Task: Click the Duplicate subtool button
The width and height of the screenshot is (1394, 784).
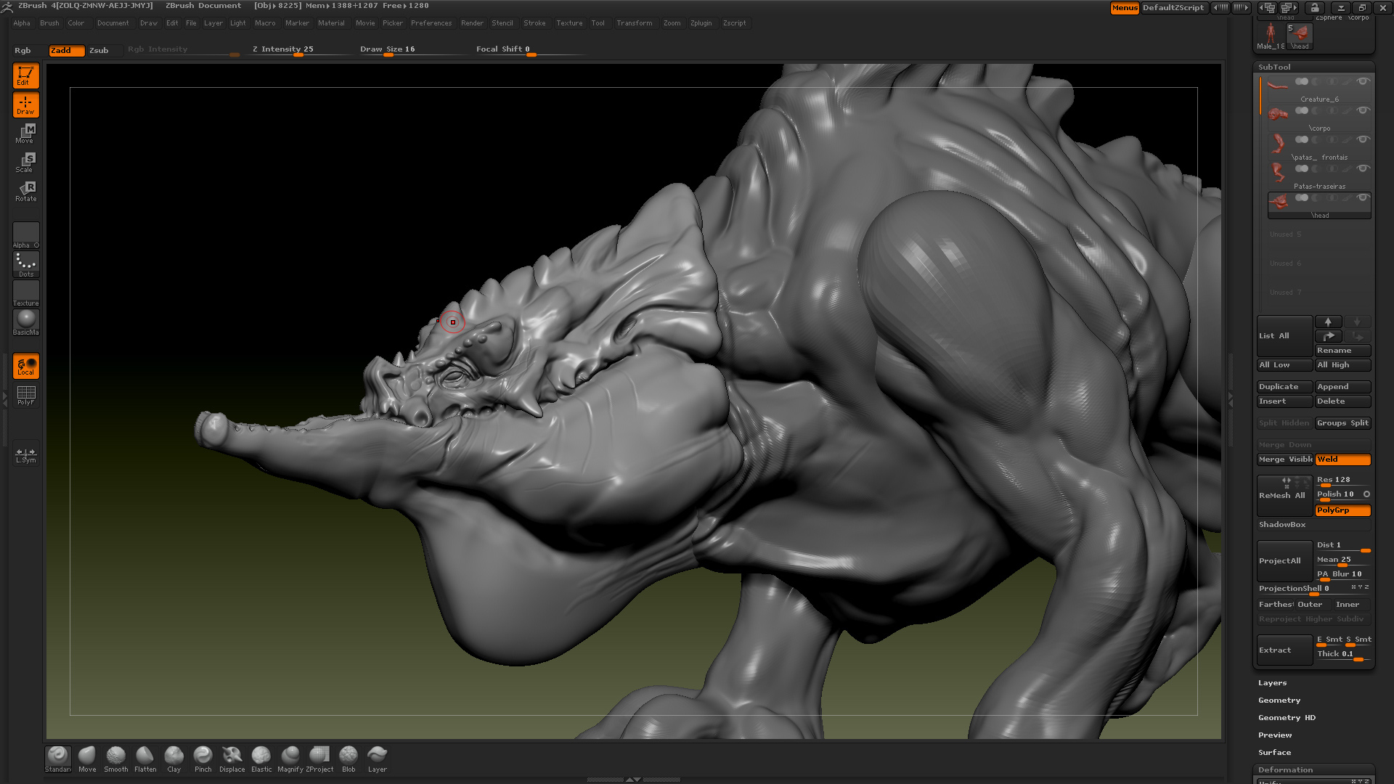Action: click(1284, 387)
